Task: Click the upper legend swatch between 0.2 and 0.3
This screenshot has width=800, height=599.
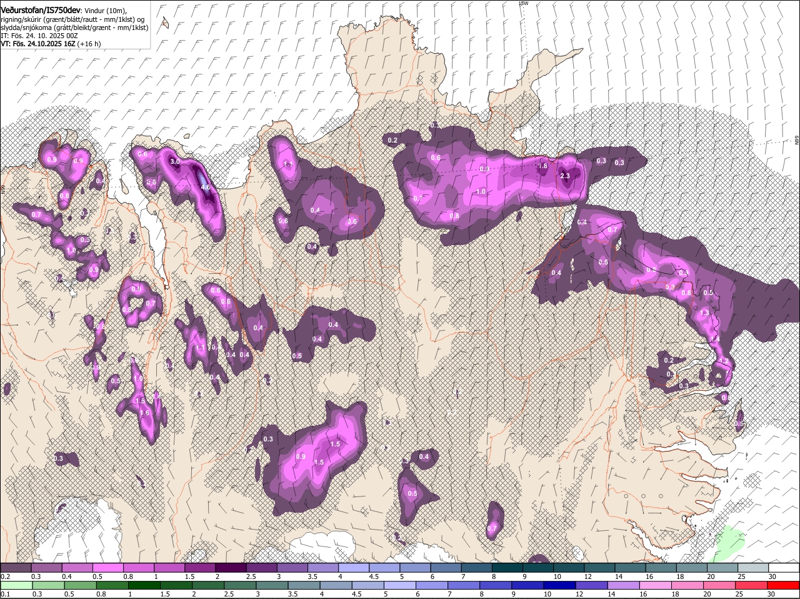Action: [x=16, y=568]
